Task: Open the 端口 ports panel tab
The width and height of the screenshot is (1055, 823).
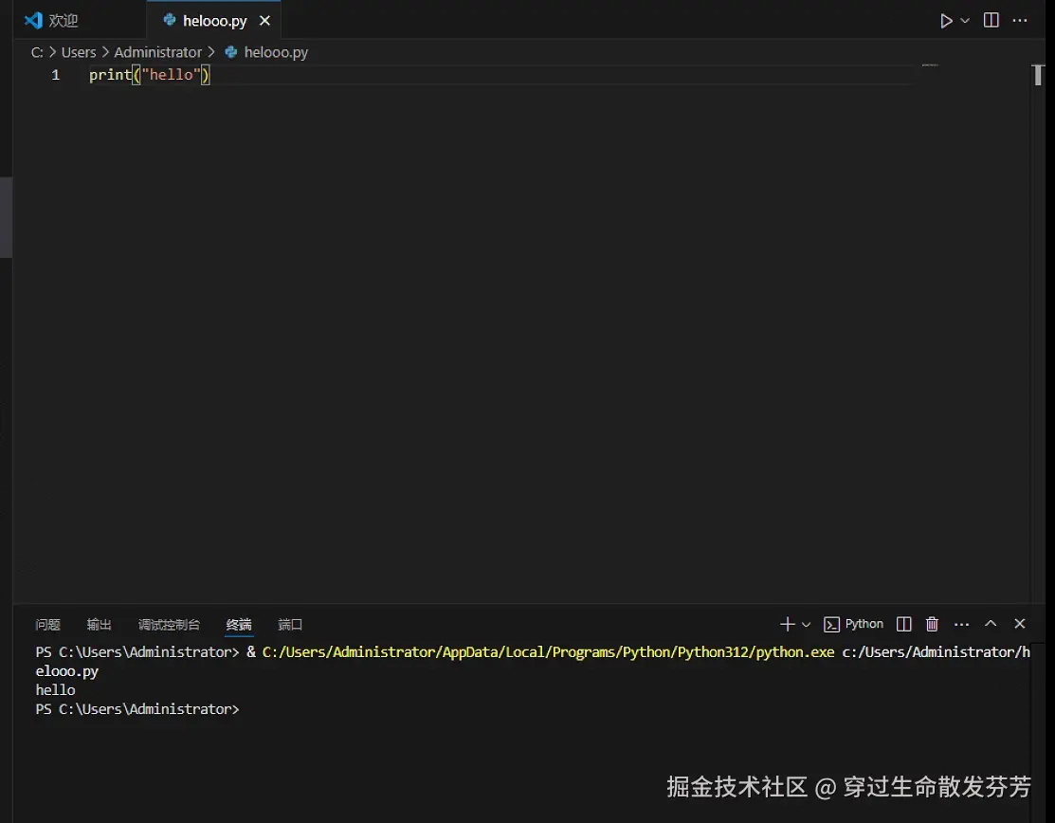Action: (290, 625)
